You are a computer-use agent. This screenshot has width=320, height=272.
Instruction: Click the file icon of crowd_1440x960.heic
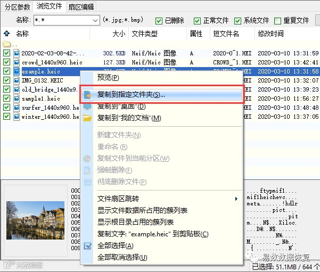click(17, 62)
